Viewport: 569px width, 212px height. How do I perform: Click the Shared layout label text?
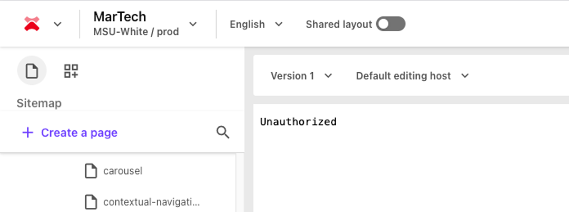coord(339,24)
